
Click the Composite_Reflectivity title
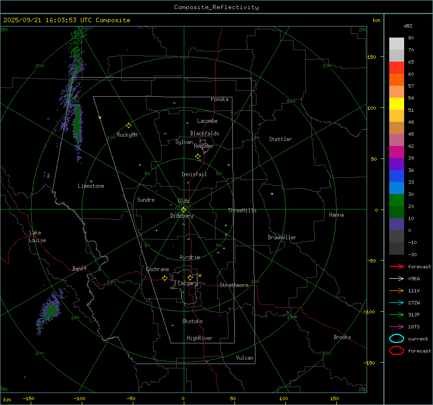pyautogui.click(x=216, y=7)
